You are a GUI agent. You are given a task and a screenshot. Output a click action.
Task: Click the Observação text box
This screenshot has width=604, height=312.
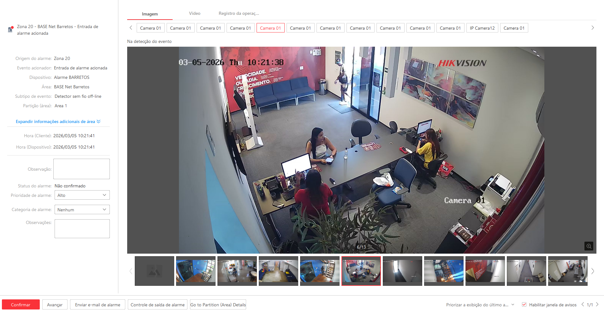coord(81,169)
